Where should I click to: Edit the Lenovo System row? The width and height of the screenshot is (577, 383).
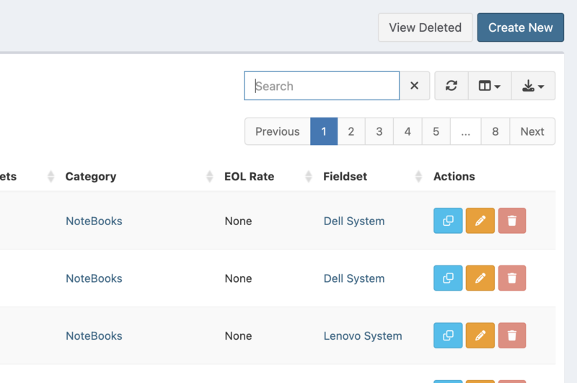coord(480,335)
